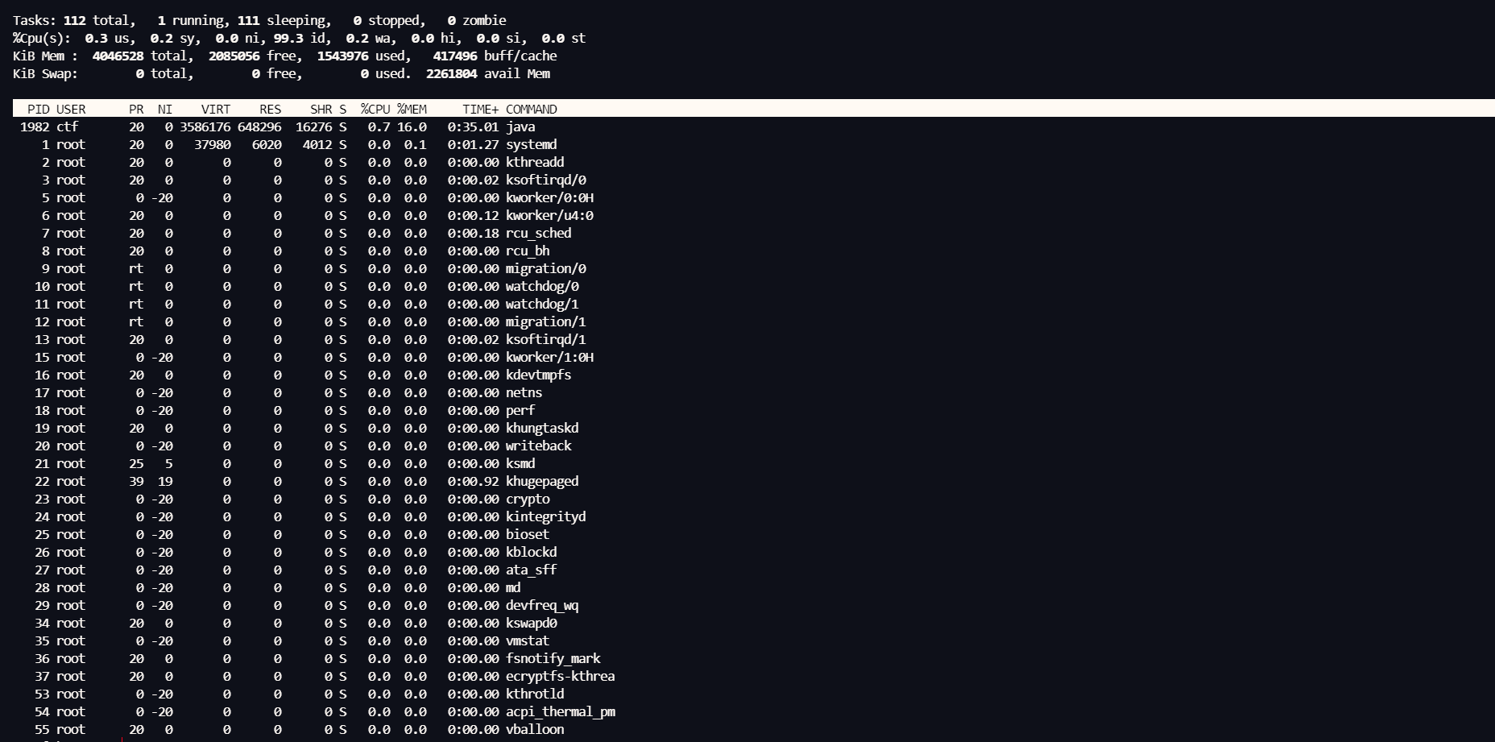Select the khugepaged process name

[541, 481]
